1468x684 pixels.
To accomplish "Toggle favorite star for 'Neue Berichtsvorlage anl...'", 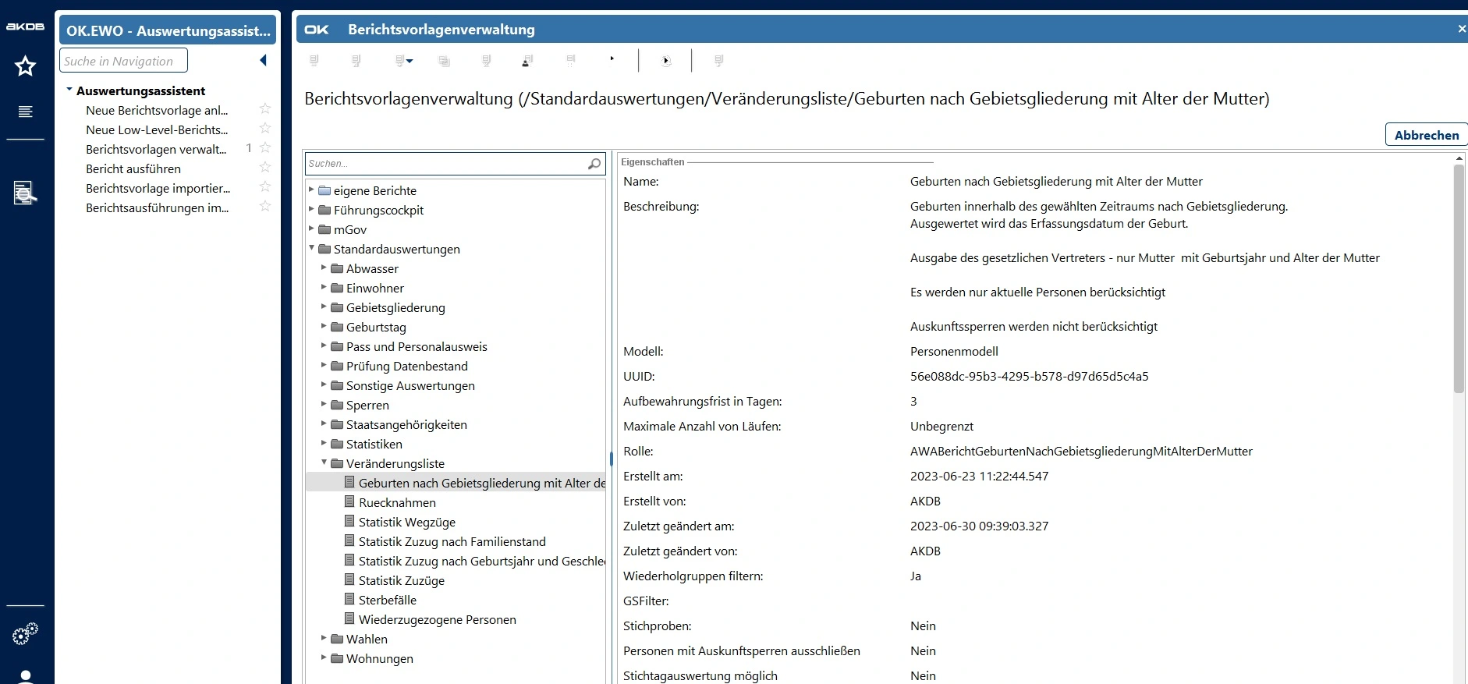I will click(265, 109).
